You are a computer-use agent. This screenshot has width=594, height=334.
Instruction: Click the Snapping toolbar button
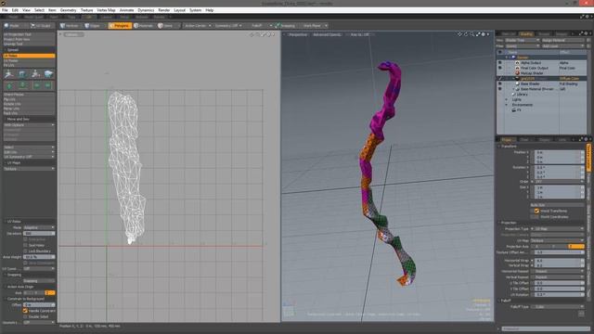[x=285, y=26]
